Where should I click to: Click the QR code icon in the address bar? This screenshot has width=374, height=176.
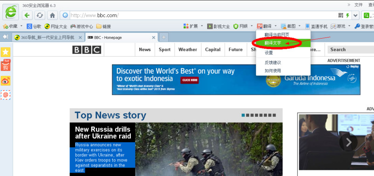341,15
